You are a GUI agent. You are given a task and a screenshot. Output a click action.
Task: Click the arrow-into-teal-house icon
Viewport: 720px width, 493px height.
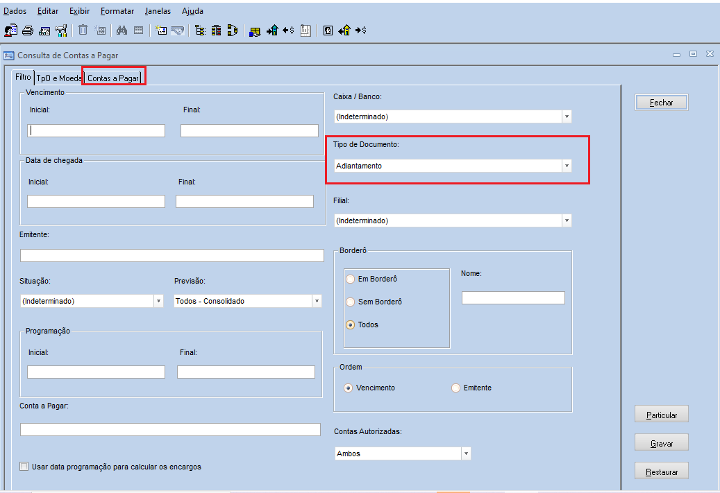click(272, 31)
